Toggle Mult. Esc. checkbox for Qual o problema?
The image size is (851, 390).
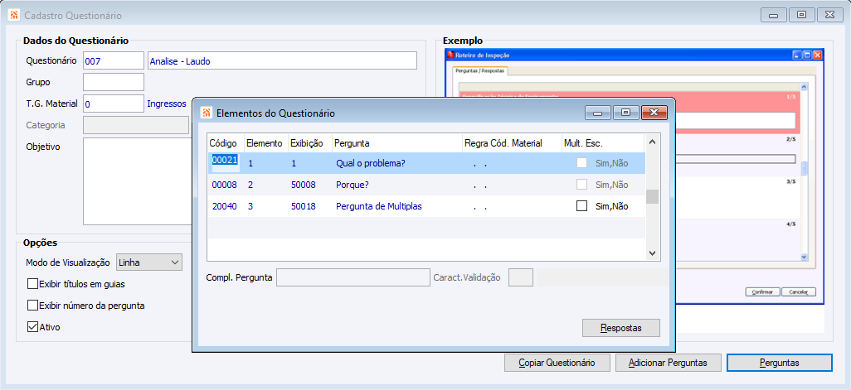(x=581, y=163)
